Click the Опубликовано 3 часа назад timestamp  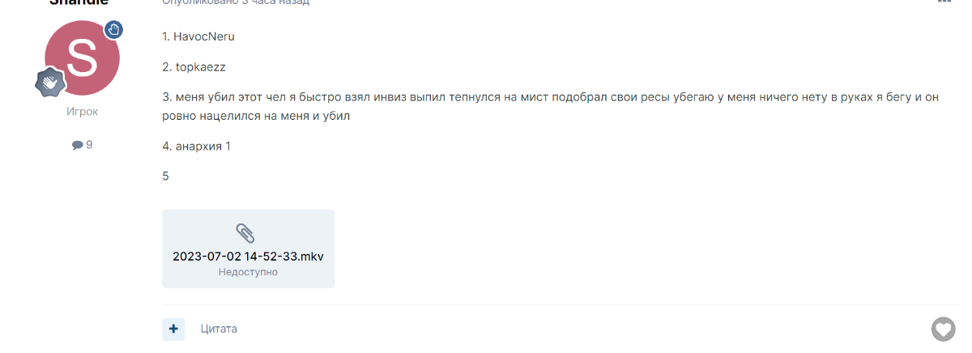[236, 2]
